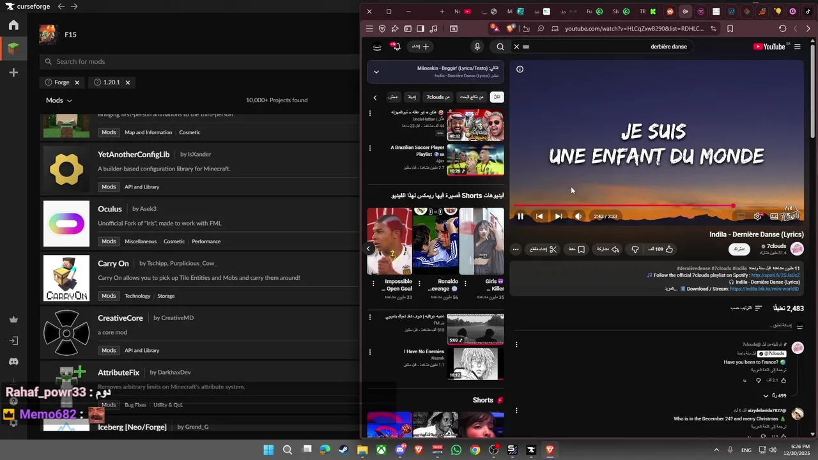Screen dimensions: 818x460
Task: Click the Performance tag on Oculus
Action: point(206,241)
